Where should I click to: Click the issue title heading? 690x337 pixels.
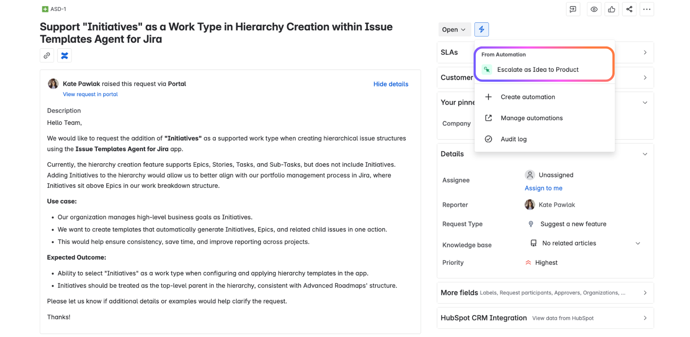pyautogui.click(x=216, y=33)
